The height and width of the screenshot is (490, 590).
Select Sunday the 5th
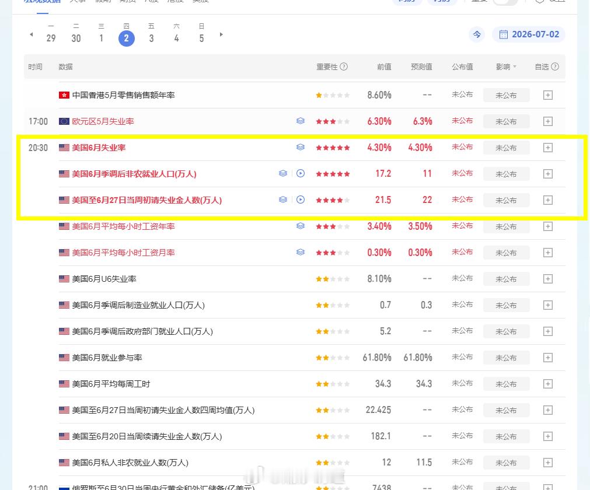[x=202, y=34]
